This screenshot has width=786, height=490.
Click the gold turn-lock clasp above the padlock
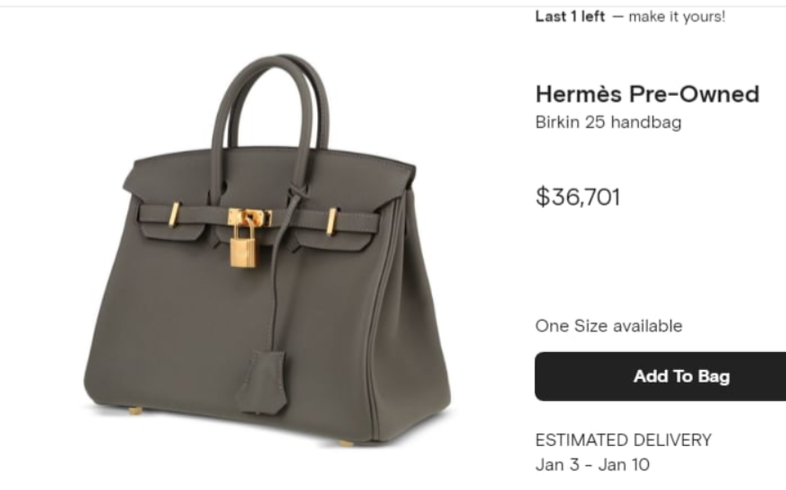click(x=250, y=217)
